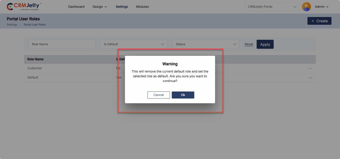Apply the role filters
The width and height of the screenshot is (340, 159).
265,44
